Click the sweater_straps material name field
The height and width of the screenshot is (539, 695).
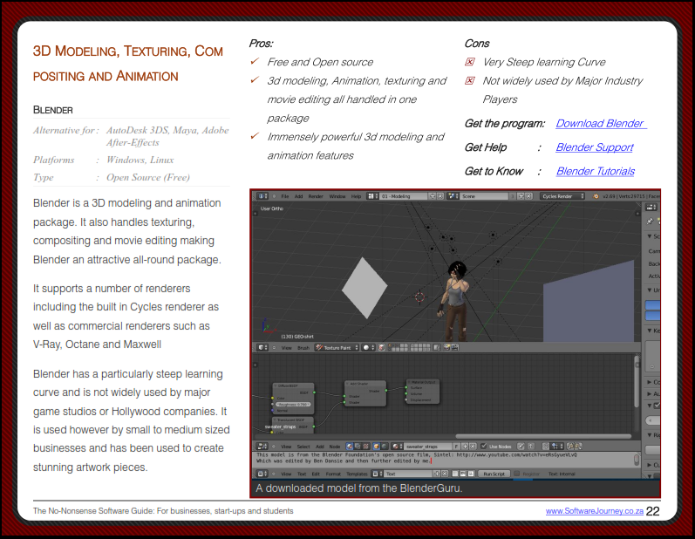click(427, 446)
